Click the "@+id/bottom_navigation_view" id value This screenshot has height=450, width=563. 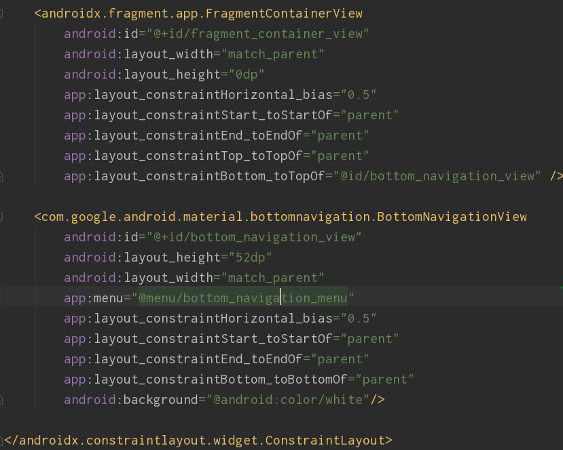click(254, 237)
